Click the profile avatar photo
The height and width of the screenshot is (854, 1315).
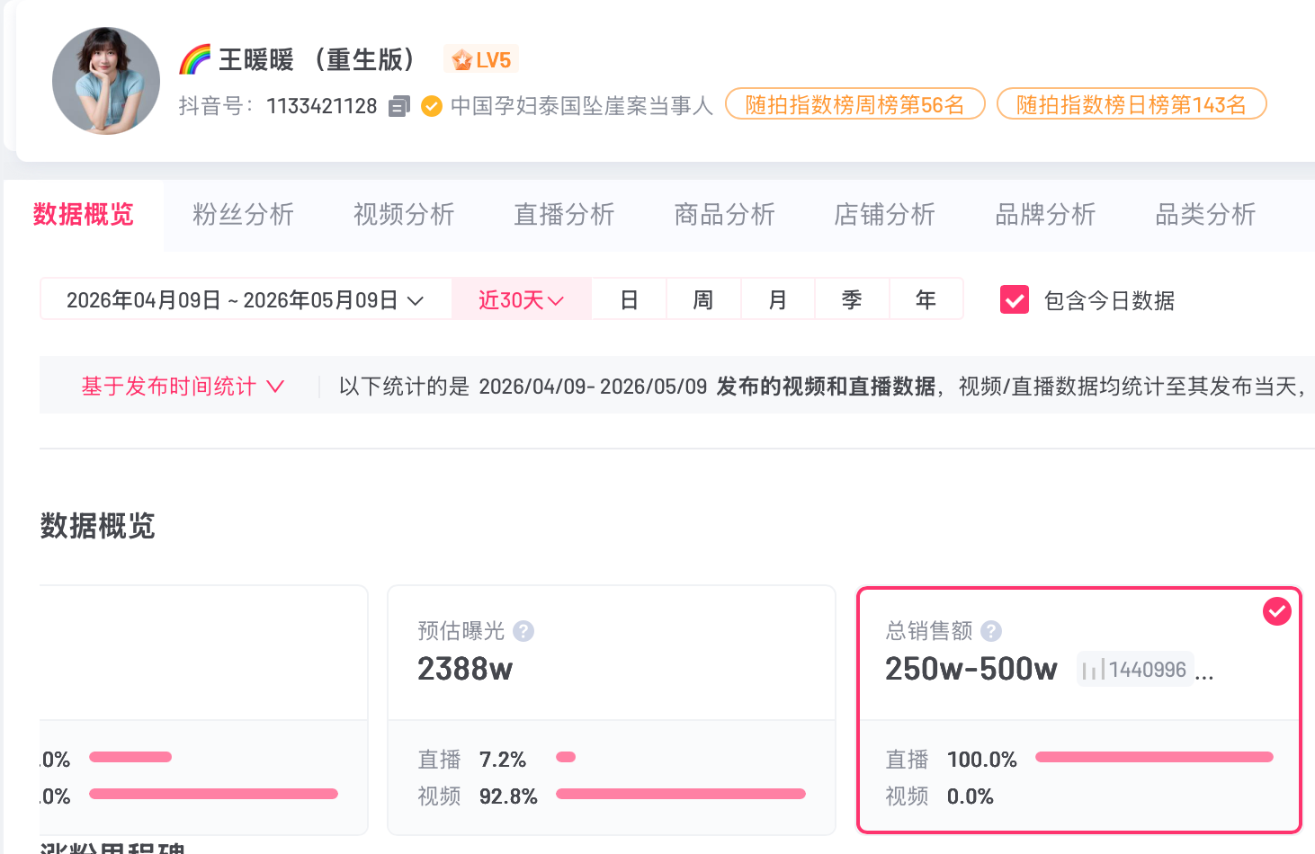[x=106, y=81]
